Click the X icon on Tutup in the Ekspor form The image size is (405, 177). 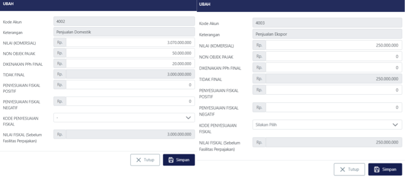point(343,170)
